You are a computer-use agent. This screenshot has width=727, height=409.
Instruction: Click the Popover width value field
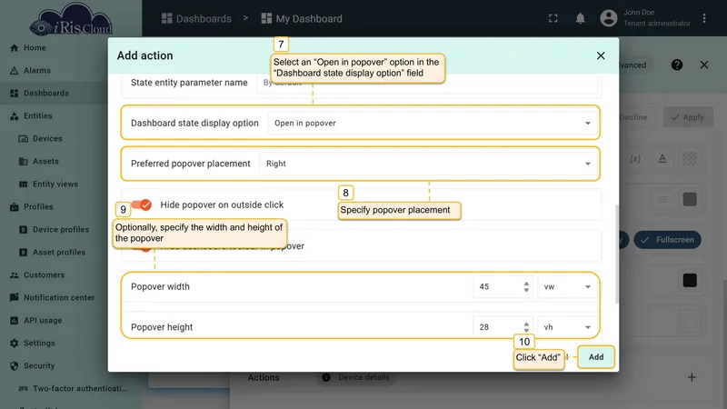[498, 286]
